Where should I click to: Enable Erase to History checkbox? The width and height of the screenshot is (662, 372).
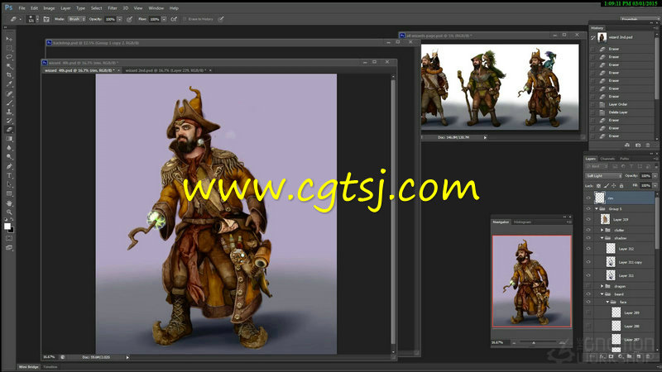click(x=185, y=19)
